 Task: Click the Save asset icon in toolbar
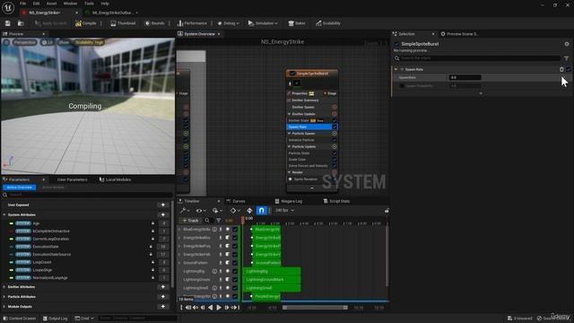[x=8, y=23]
